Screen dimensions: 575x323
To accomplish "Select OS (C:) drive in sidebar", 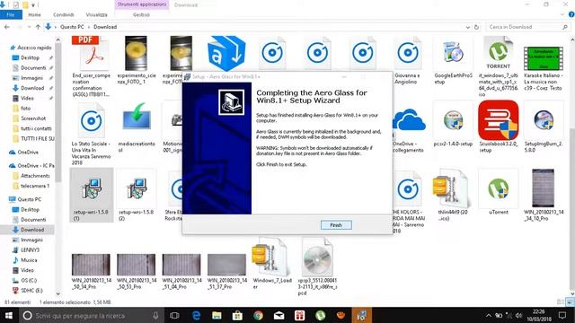I will point(29,280).
